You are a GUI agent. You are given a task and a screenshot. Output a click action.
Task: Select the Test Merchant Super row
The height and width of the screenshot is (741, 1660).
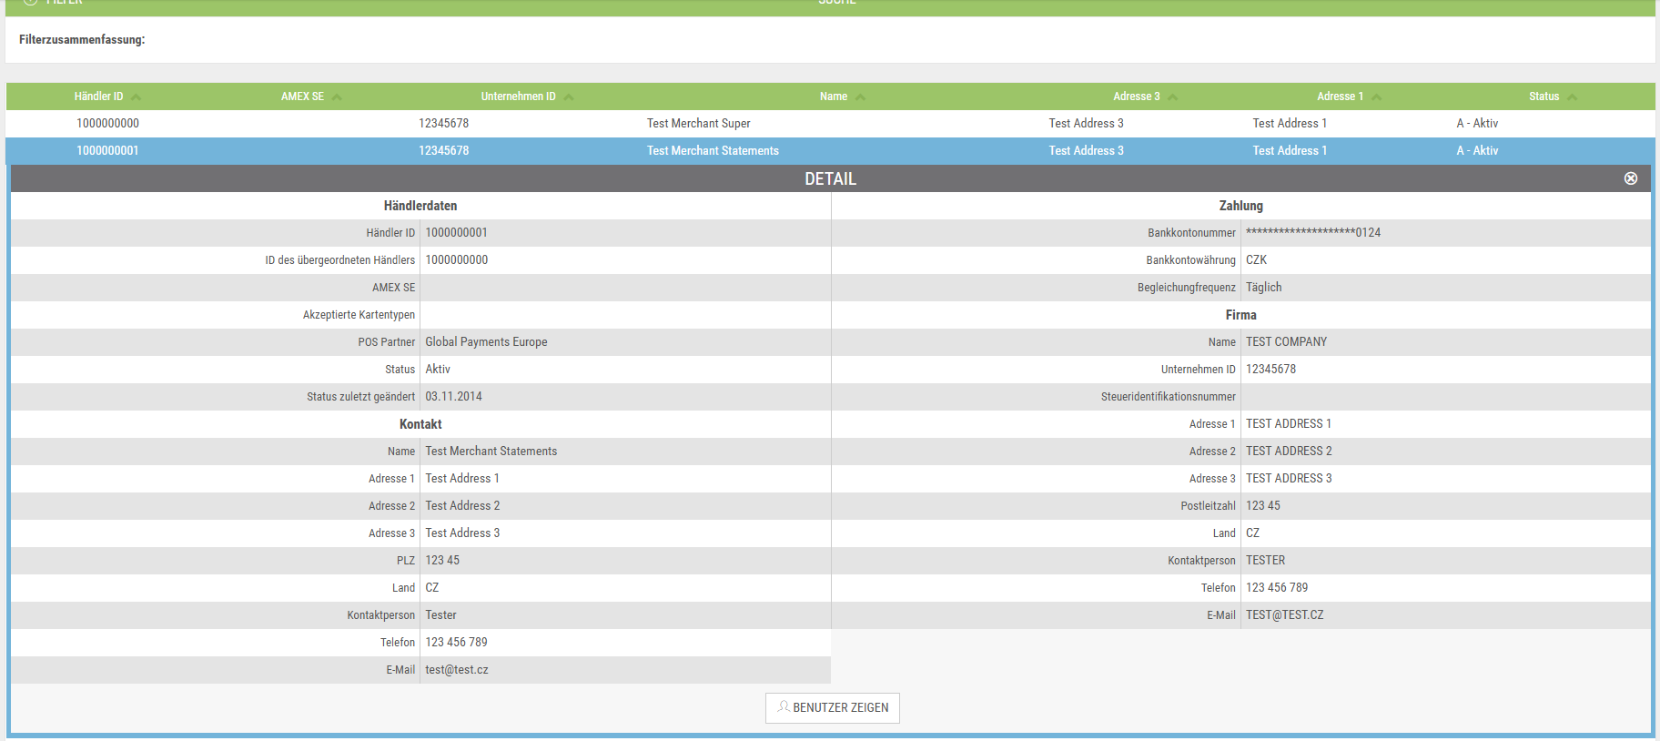[698, 124]
